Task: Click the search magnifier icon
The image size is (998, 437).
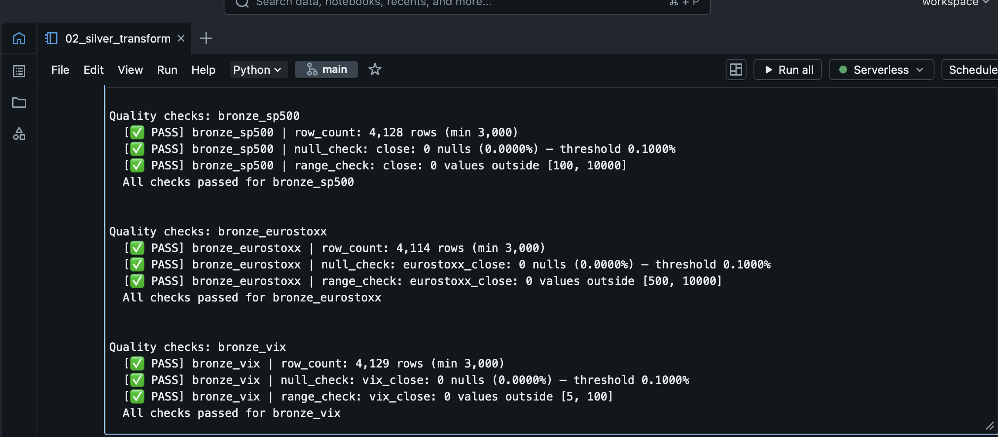Action: click(242, 3)
